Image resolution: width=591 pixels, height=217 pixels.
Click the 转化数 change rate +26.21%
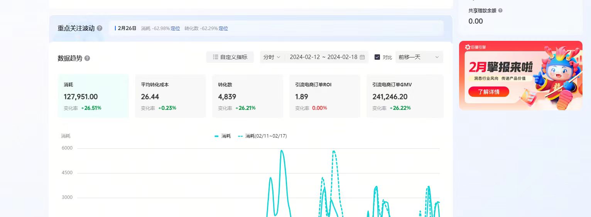point(245,108)
